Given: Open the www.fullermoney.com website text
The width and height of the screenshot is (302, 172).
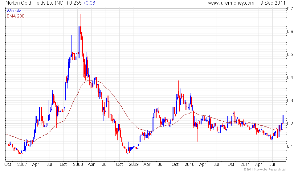Looking at the screenshot, I should click(x=231, y=3).
